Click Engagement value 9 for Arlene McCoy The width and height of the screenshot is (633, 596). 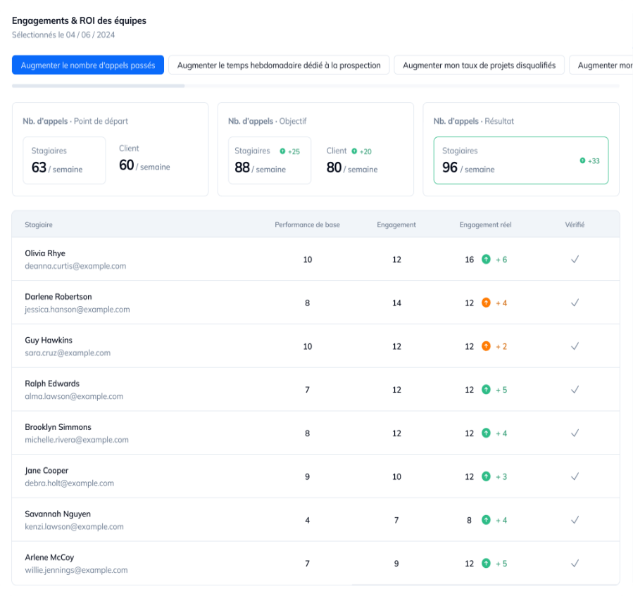coord(396,564)
